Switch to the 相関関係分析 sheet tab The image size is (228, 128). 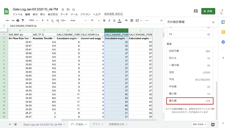pyautogui.click(x=116, y=124)
